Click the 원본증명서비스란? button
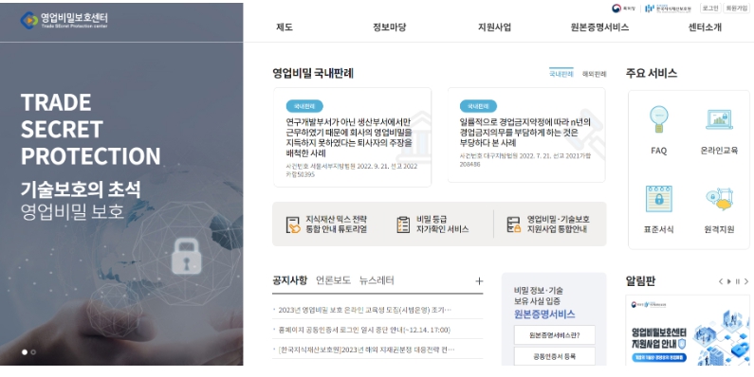Image resolution: width=754 pixels, height=377 pixels. (555, 335)
